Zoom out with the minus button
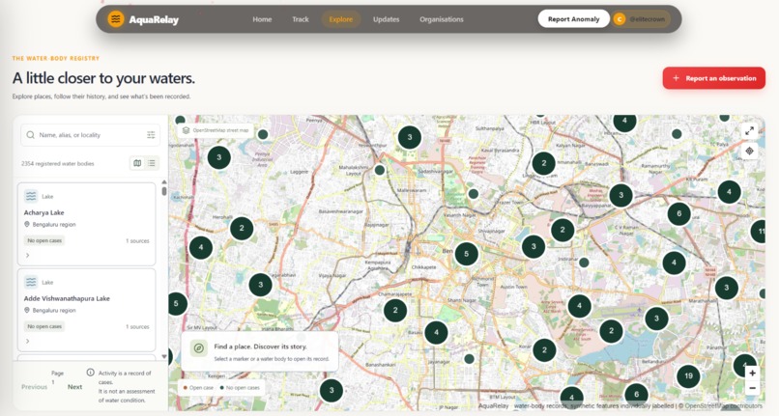 pyautogui.click(x=752, y=388)
